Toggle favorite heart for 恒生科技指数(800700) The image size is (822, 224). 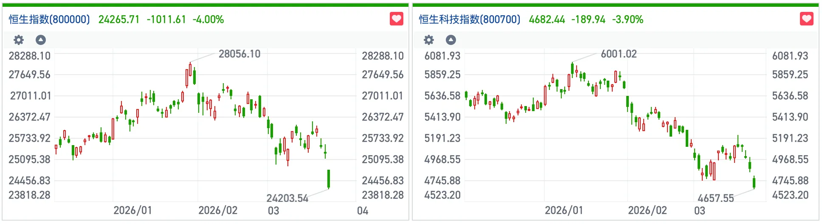coord(806,19)
